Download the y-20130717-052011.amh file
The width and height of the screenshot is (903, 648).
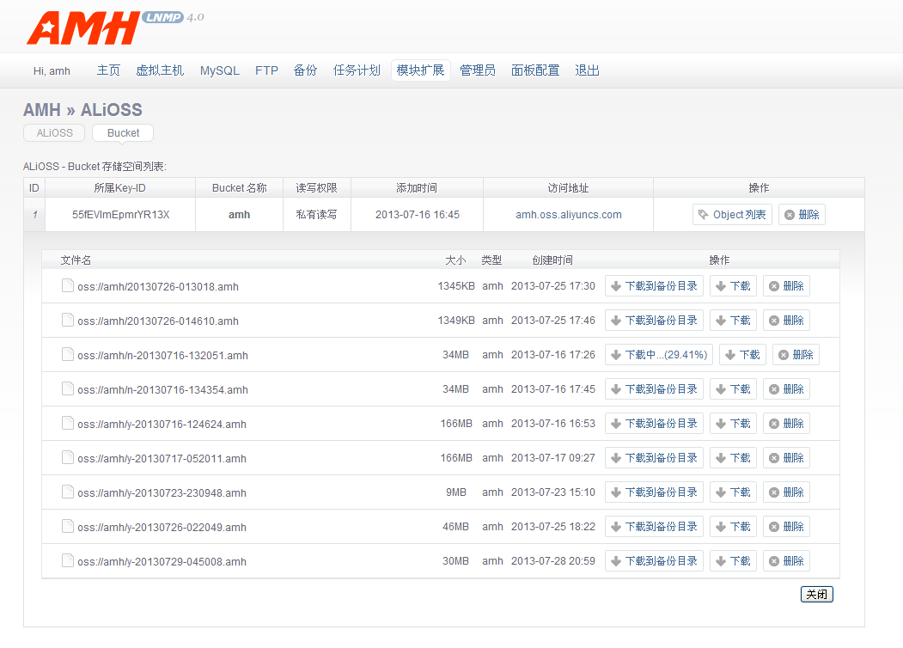coord(733,458)
